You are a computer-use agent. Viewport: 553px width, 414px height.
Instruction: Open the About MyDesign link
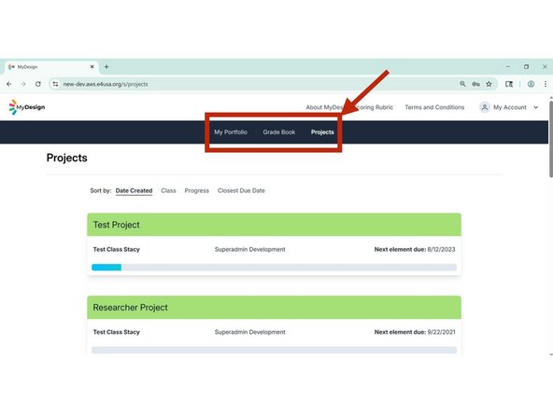[324, 107]
